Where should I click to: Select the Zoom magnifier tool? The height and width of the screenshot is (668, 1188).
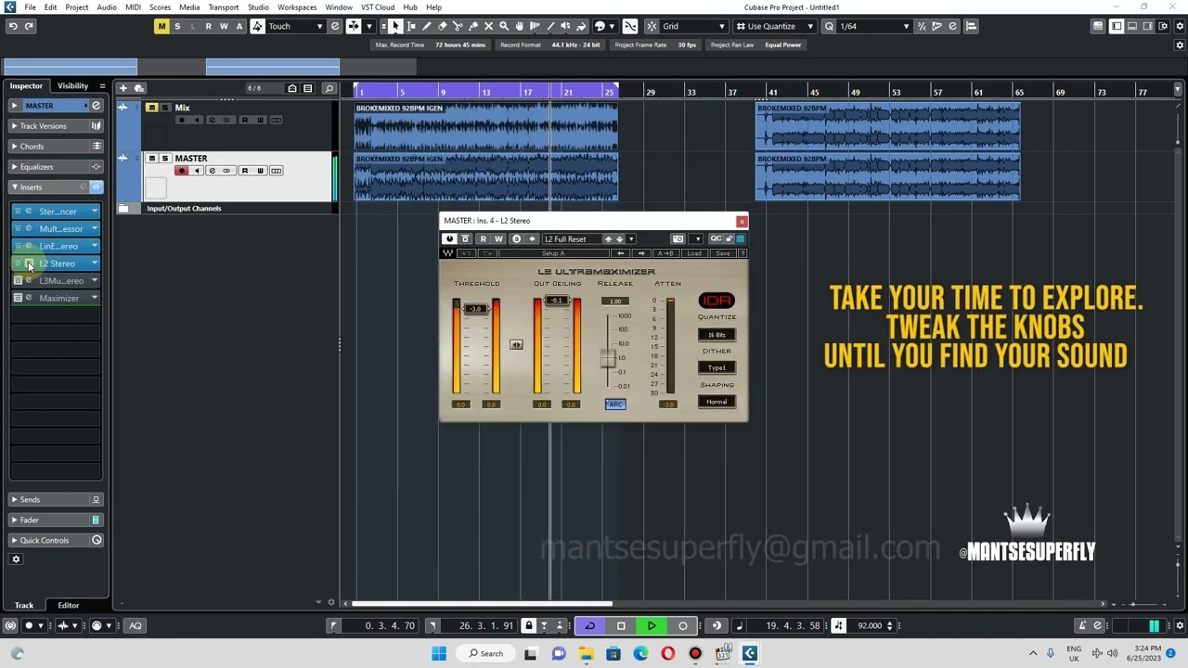pos(504,26)
